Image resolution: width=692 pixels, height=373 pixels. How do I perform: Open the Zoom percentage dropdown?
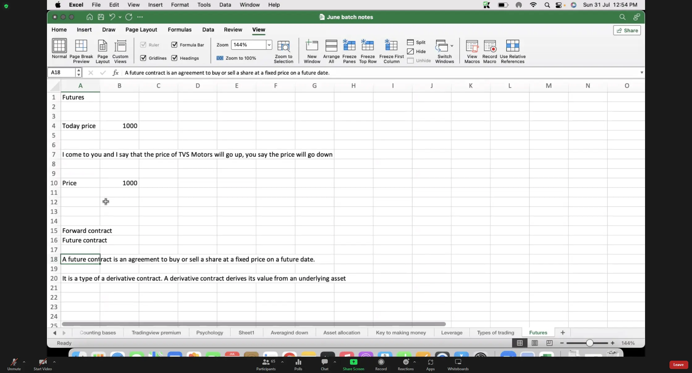(269, 45)
